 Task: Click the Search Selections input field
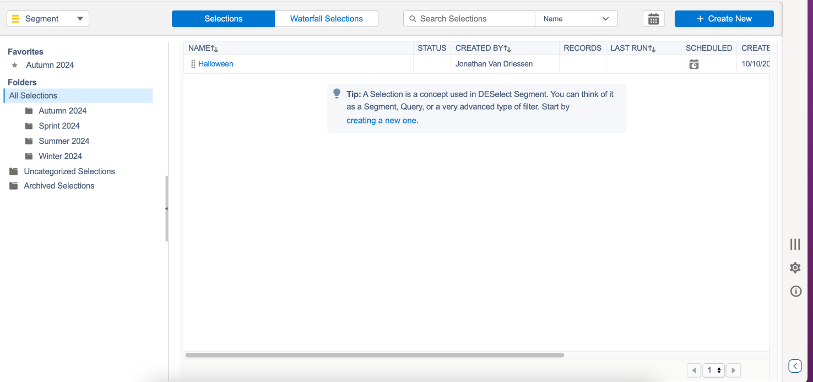474,19
